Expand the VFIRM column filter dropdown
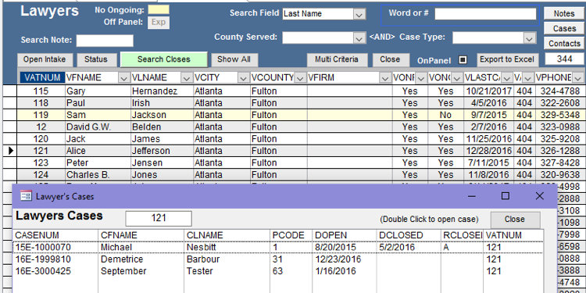This screenshot has width=586, height=293. coord(385,77)
